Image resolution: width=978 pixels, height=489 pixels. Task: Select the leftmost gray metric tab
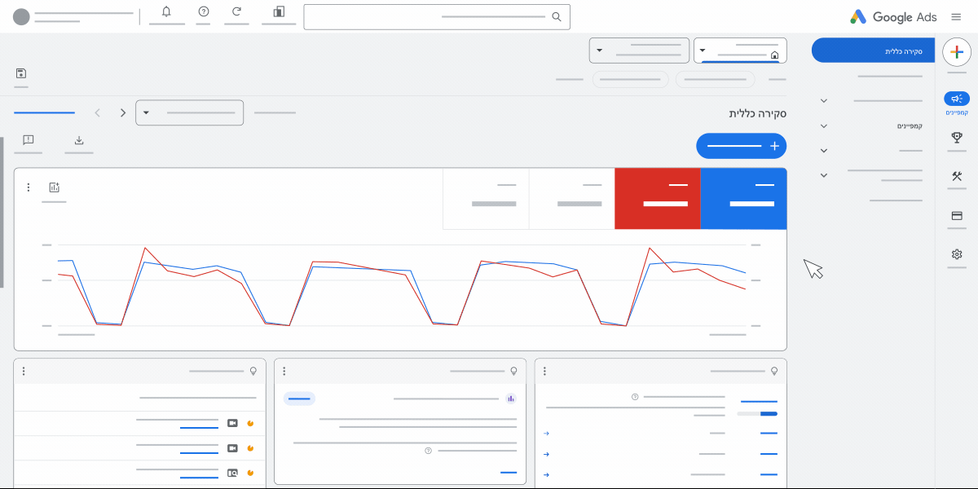[486, 199]
